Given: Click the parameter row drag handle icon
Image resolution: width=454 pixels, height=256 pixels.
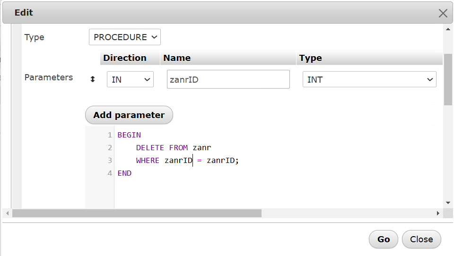Looking at the screenshot, I should [x=93, y=80].
